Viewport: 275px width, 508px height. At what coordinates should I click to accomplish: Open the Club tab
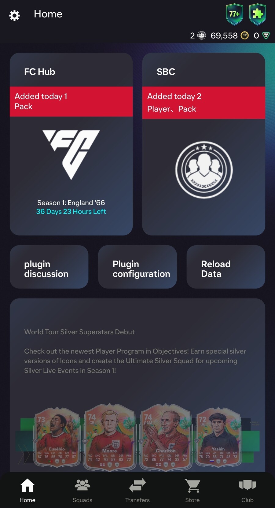[248, 491]
